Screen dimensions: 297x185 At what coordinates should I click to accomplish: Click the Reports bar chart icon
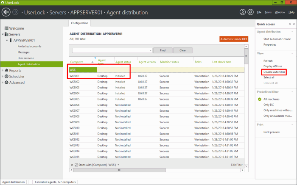(6, 70)
